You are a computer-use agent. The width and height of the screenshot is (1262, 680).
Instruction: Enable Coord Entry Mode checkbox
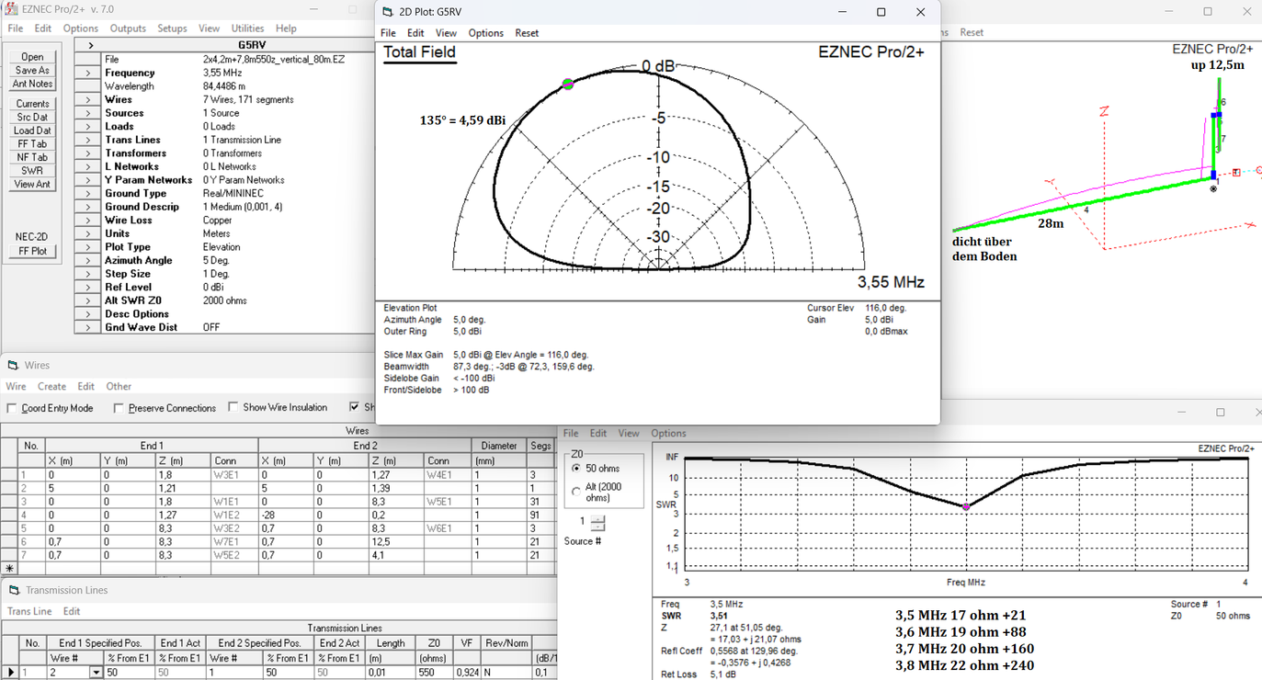[x=12, y=408]
